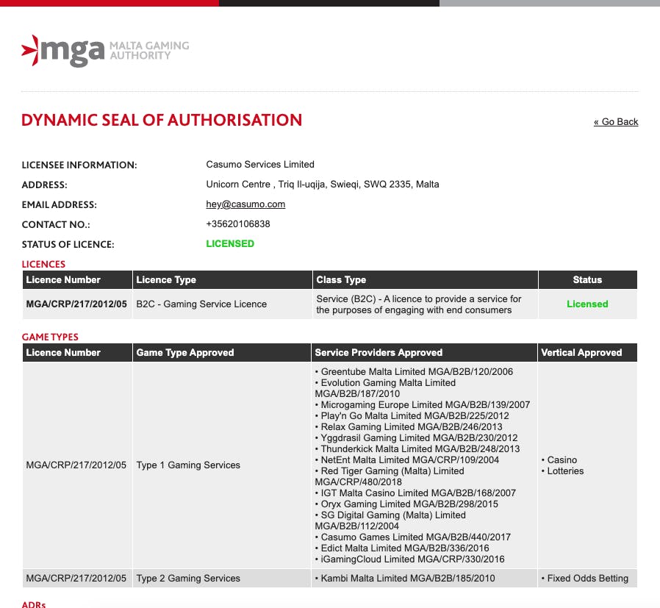This screenshot has height=608, width=660.
Task: Click the green Licensed status cell
Action: point(587,304)
